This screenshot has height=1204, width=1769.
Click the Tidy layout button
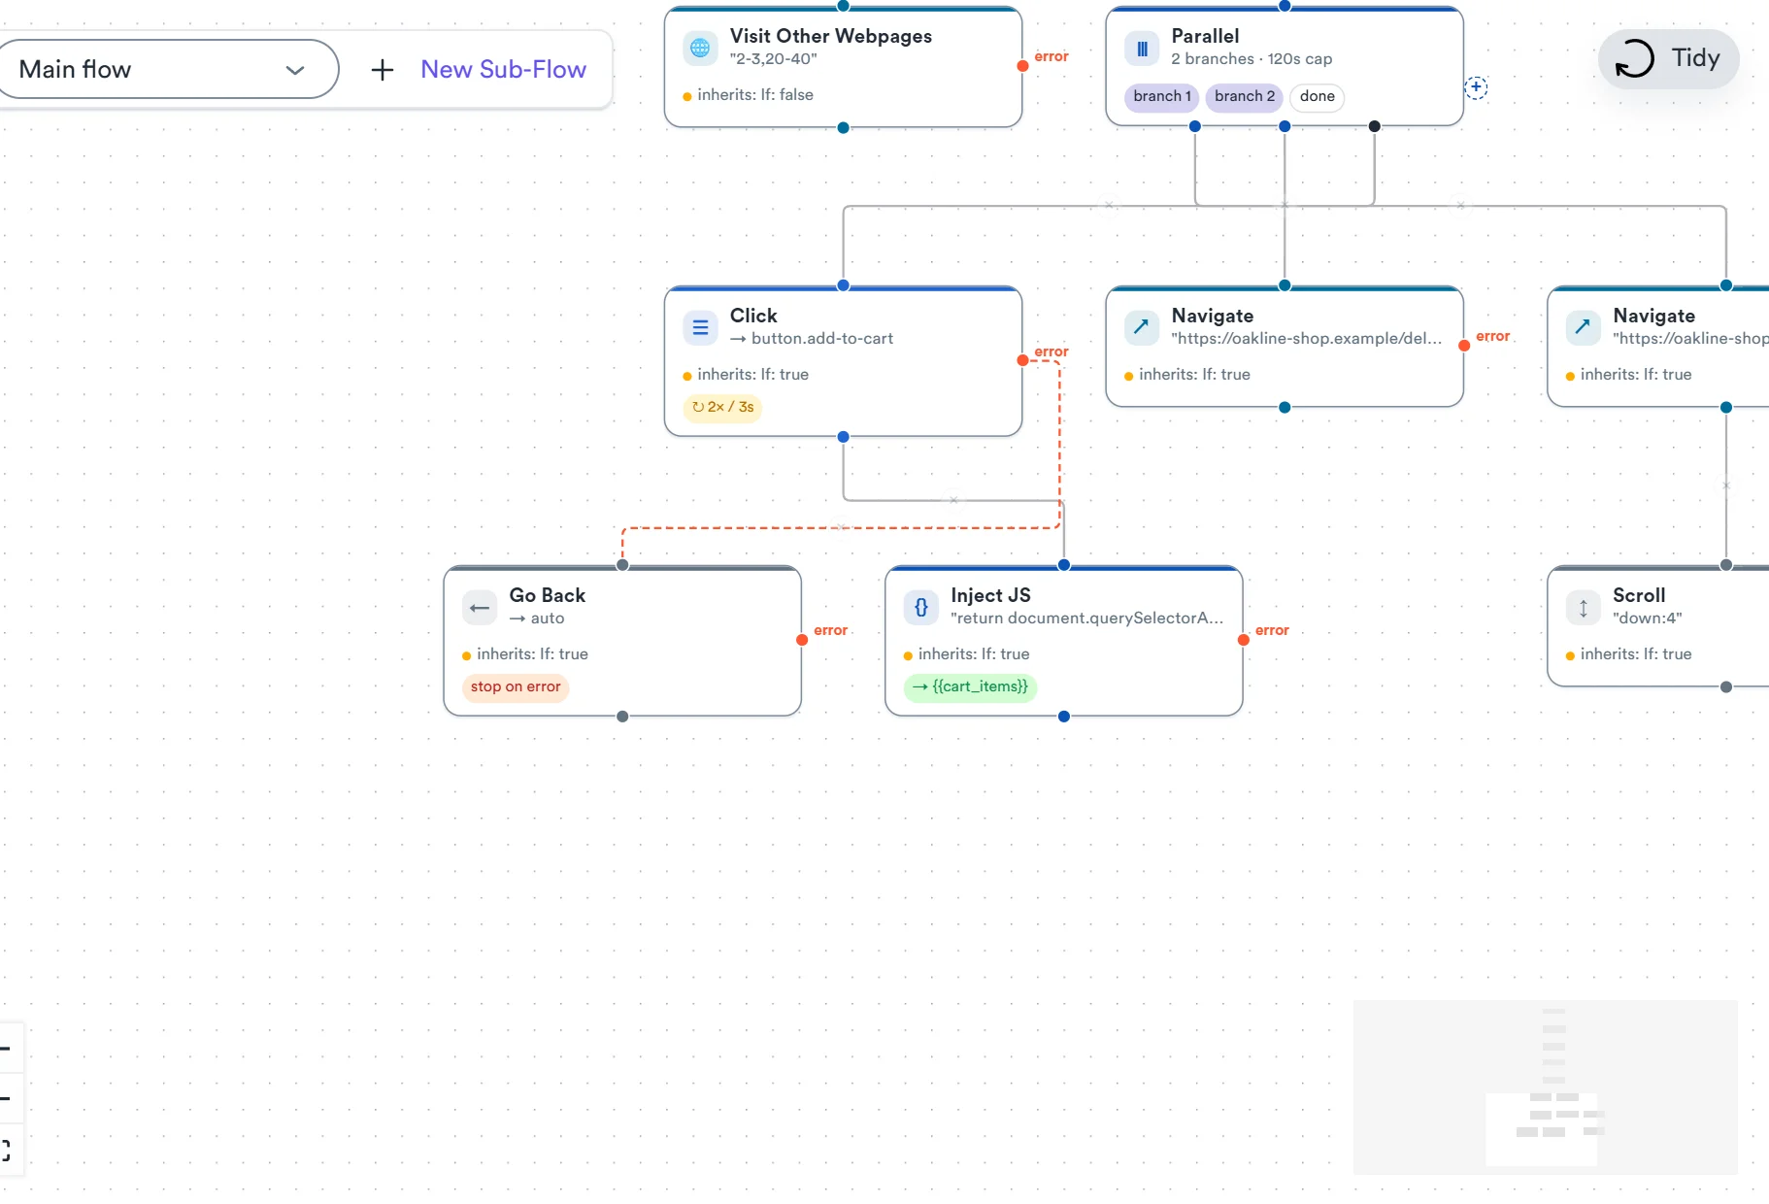coord(1668,58)
